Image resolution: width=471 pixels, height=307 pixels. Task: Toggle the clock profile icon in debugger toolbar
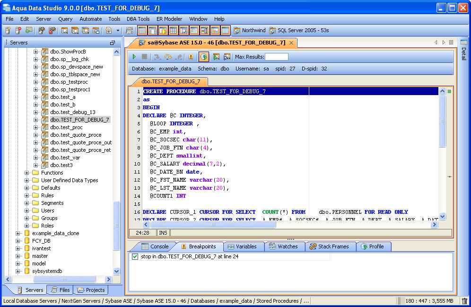click(x=204, y=57)
